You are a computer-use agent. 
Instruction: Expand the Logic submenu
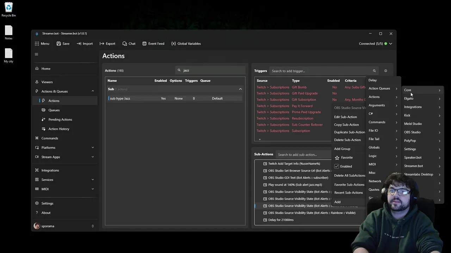pos(383,156)
